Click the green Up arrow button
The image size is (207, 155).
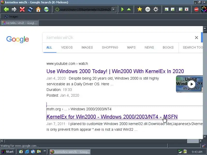point(129,9)
